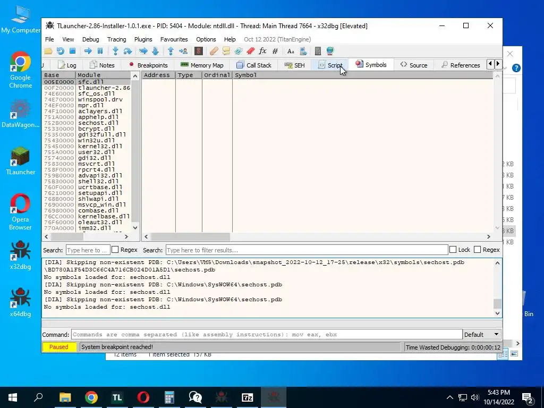Open the Labels paperclip icon

(x=239, y=52)
